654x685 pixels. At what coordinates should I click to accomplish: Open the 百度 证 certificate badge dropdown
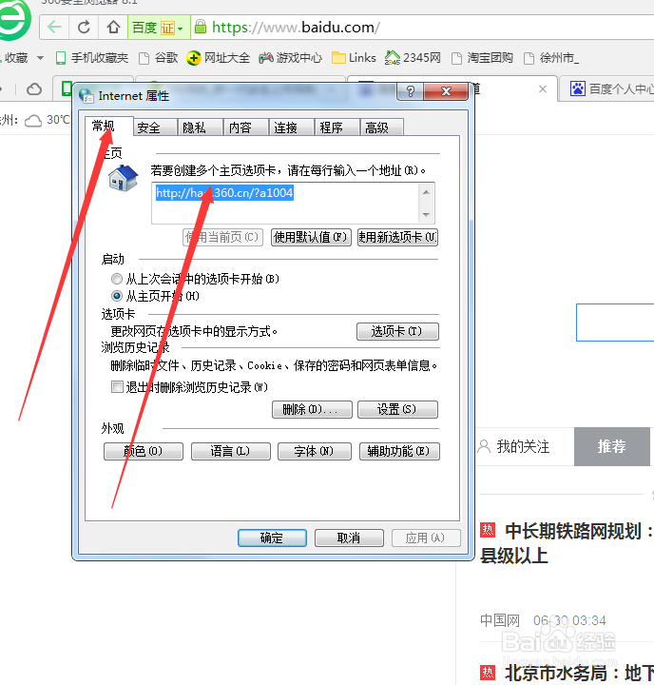(159, 28)
